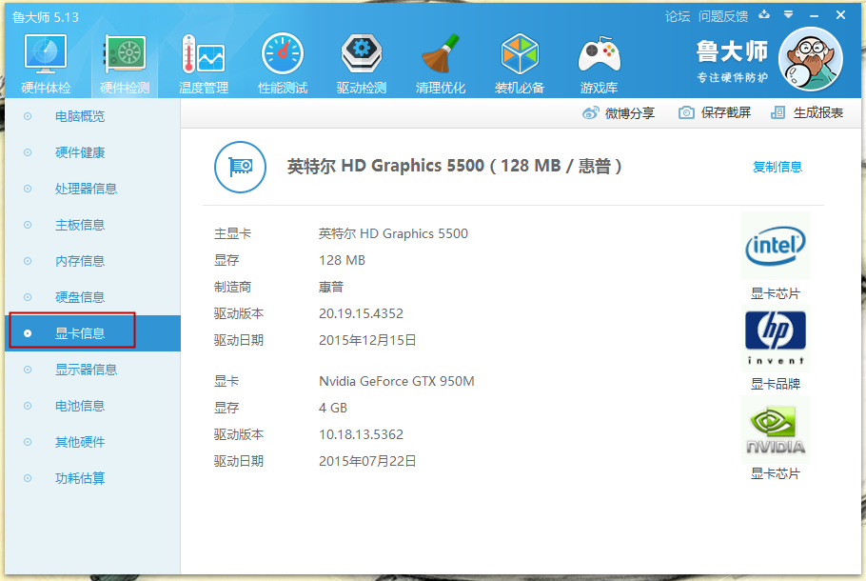This screenshot has width=866, height=581.
Task: Click 生成报表 generate report button
Action: (807, 112)
